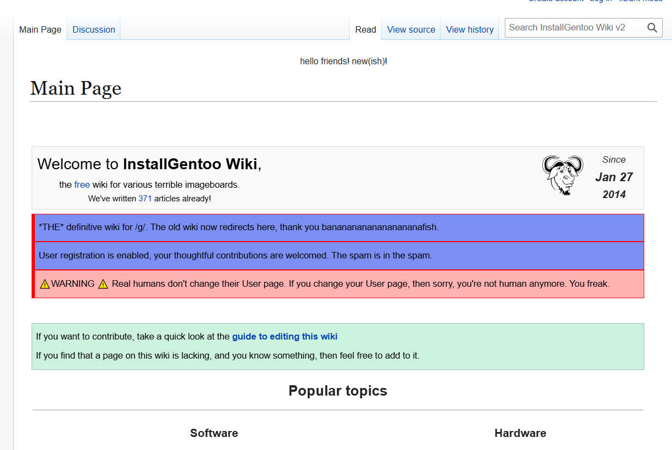Click the GNU head logo image

pos(563,175)
